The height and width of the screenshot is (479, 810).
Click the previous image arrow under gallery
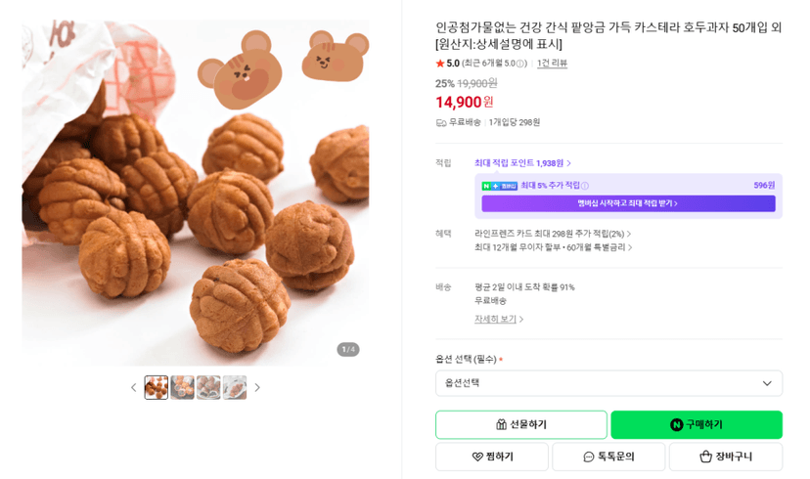pyautogui.click(x=134, y=388)
